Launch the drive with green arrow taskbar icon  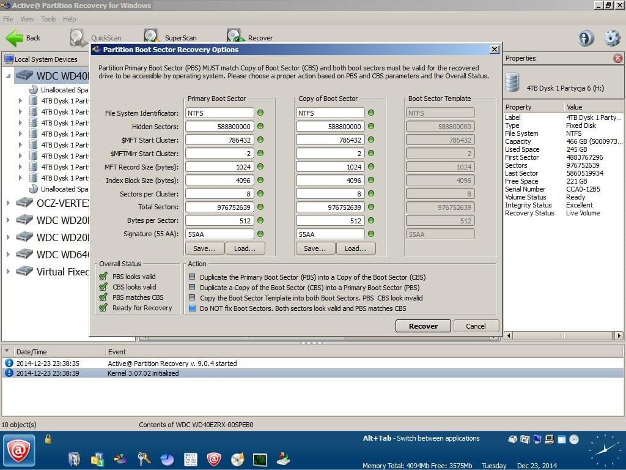[284, 459]
